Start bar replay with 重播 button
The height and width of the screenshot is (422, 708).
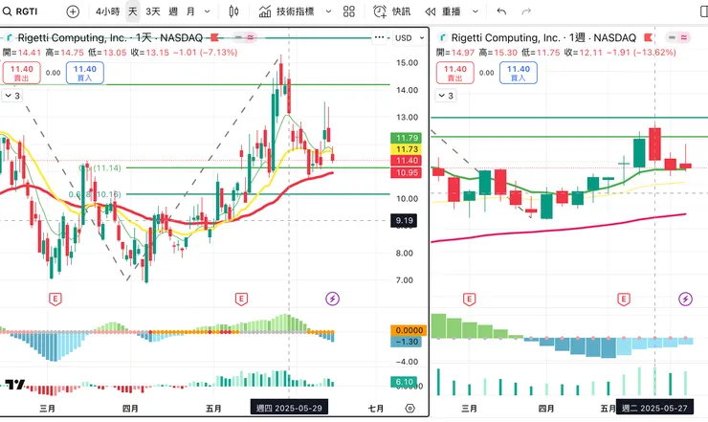click(x=442, y=11)
